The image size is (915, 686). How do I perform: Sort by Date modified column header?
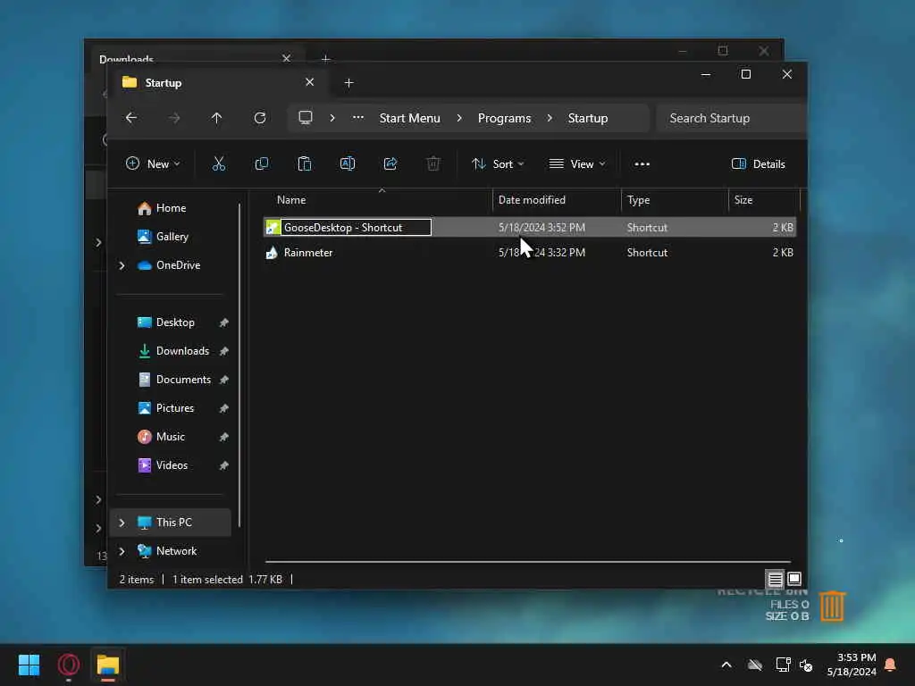pyautogui.click(x=558, y=200)
